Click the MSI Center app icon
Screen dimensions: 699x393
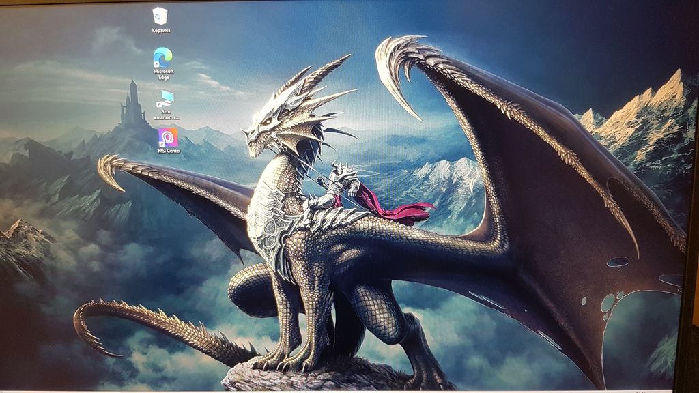pos(167,137)
